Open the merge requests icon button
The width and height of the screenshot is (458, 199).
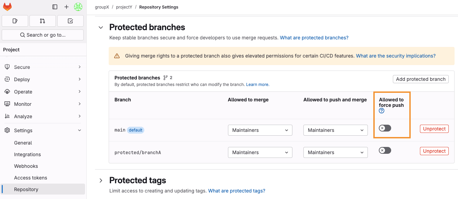point(43,21)
